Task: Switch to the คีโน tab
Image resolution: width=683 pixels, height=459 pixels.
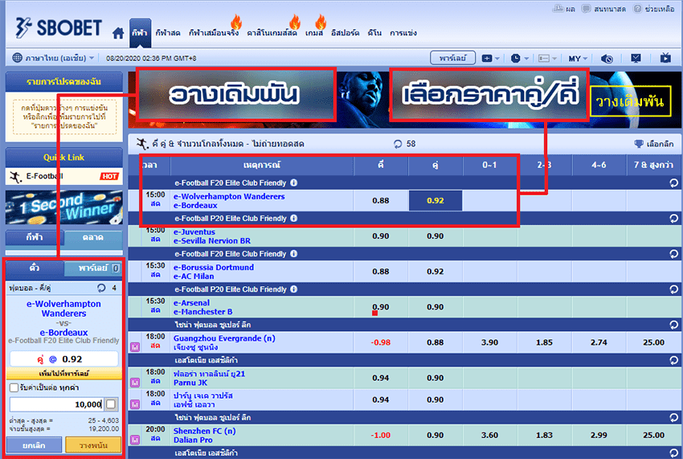Action: pos(374,33)
